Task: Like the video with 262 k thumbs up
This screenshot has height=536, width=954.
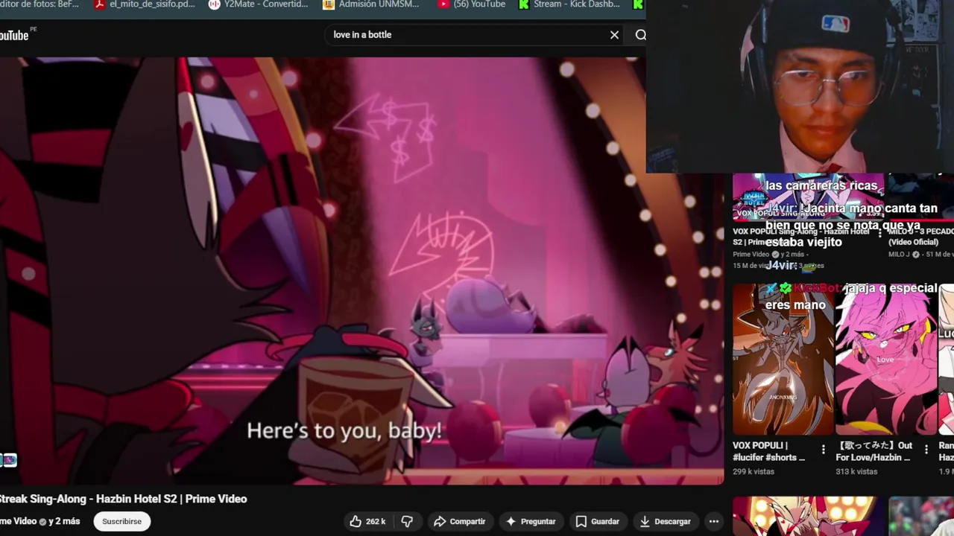Action: tap(368, 522)
